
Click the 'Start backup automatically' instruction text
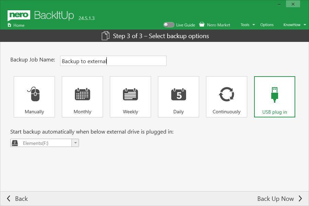point(92,132)
